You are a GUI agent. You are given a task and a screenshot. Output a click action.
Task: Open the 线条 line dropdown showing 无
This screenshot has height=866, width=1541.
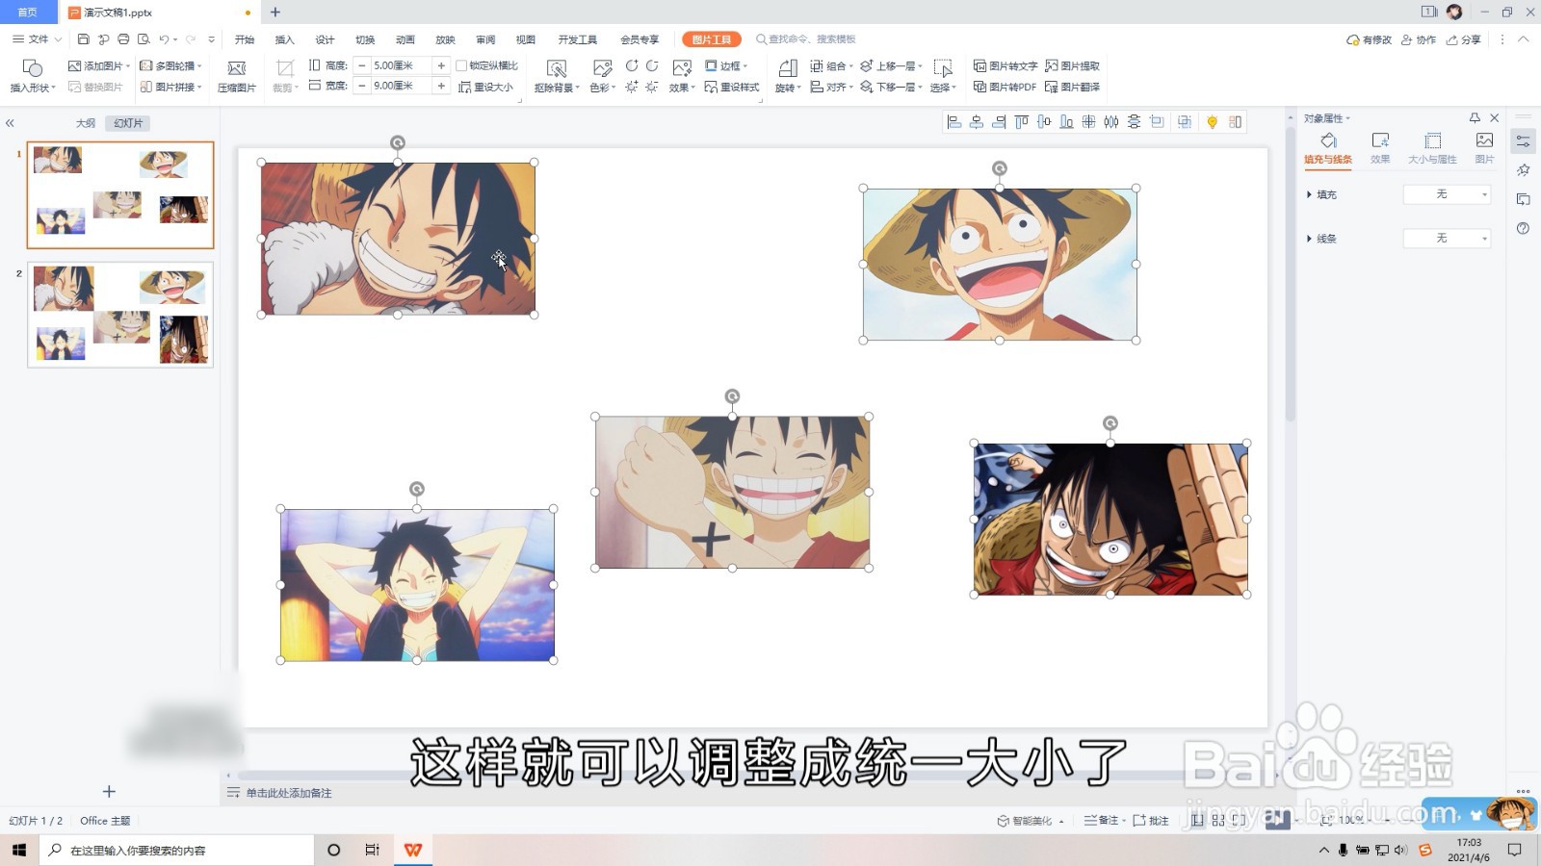point(1447,239)
